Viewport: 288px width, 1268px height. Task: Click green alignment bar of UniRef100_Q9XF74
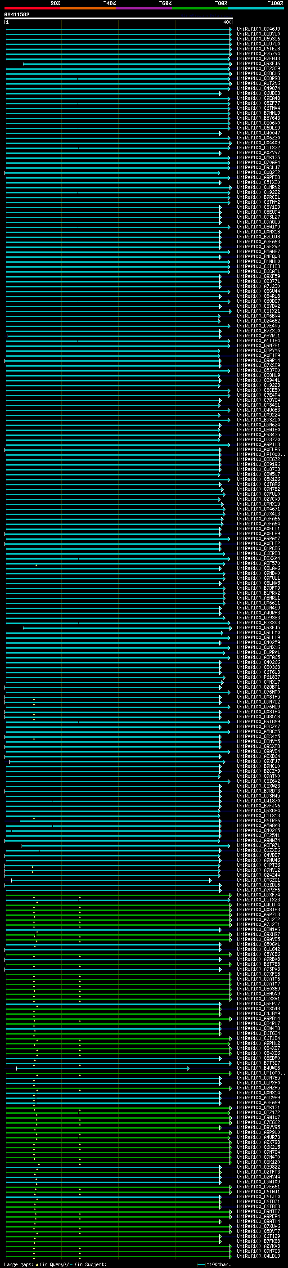(x=119, y=896)
